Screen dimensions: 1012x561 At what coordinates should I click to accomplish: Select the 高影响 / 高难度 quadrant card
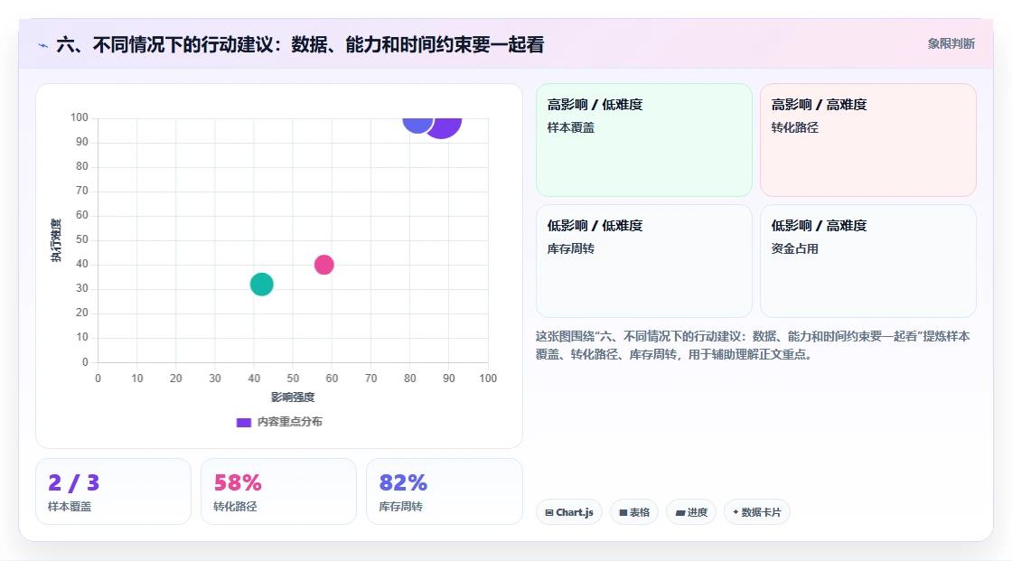click(868, 140)
